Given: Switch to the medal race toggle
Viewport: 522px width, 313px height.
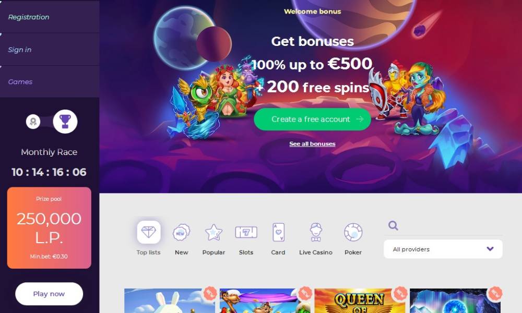Looking at the screenshot, I should [x=33, y=122].
